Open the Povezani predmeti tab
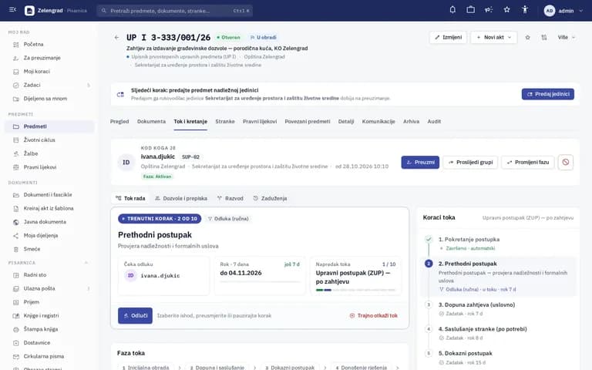Image resolution: width=592 pixels, height=370 pixels. pos(308,122)
